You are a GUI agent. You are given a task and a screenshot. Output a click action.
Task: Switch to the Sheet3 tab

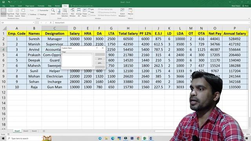click(x=34, y=131)
